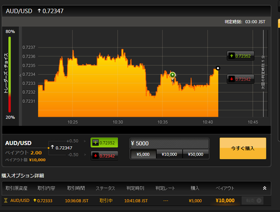Click the ペイアウト 2.00 text

[x=23, y=153]
